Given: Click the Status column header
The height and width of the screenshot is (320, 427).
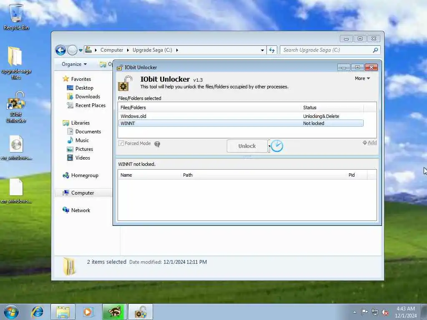Looking at the screenshot, I should [x=332, y=107].
